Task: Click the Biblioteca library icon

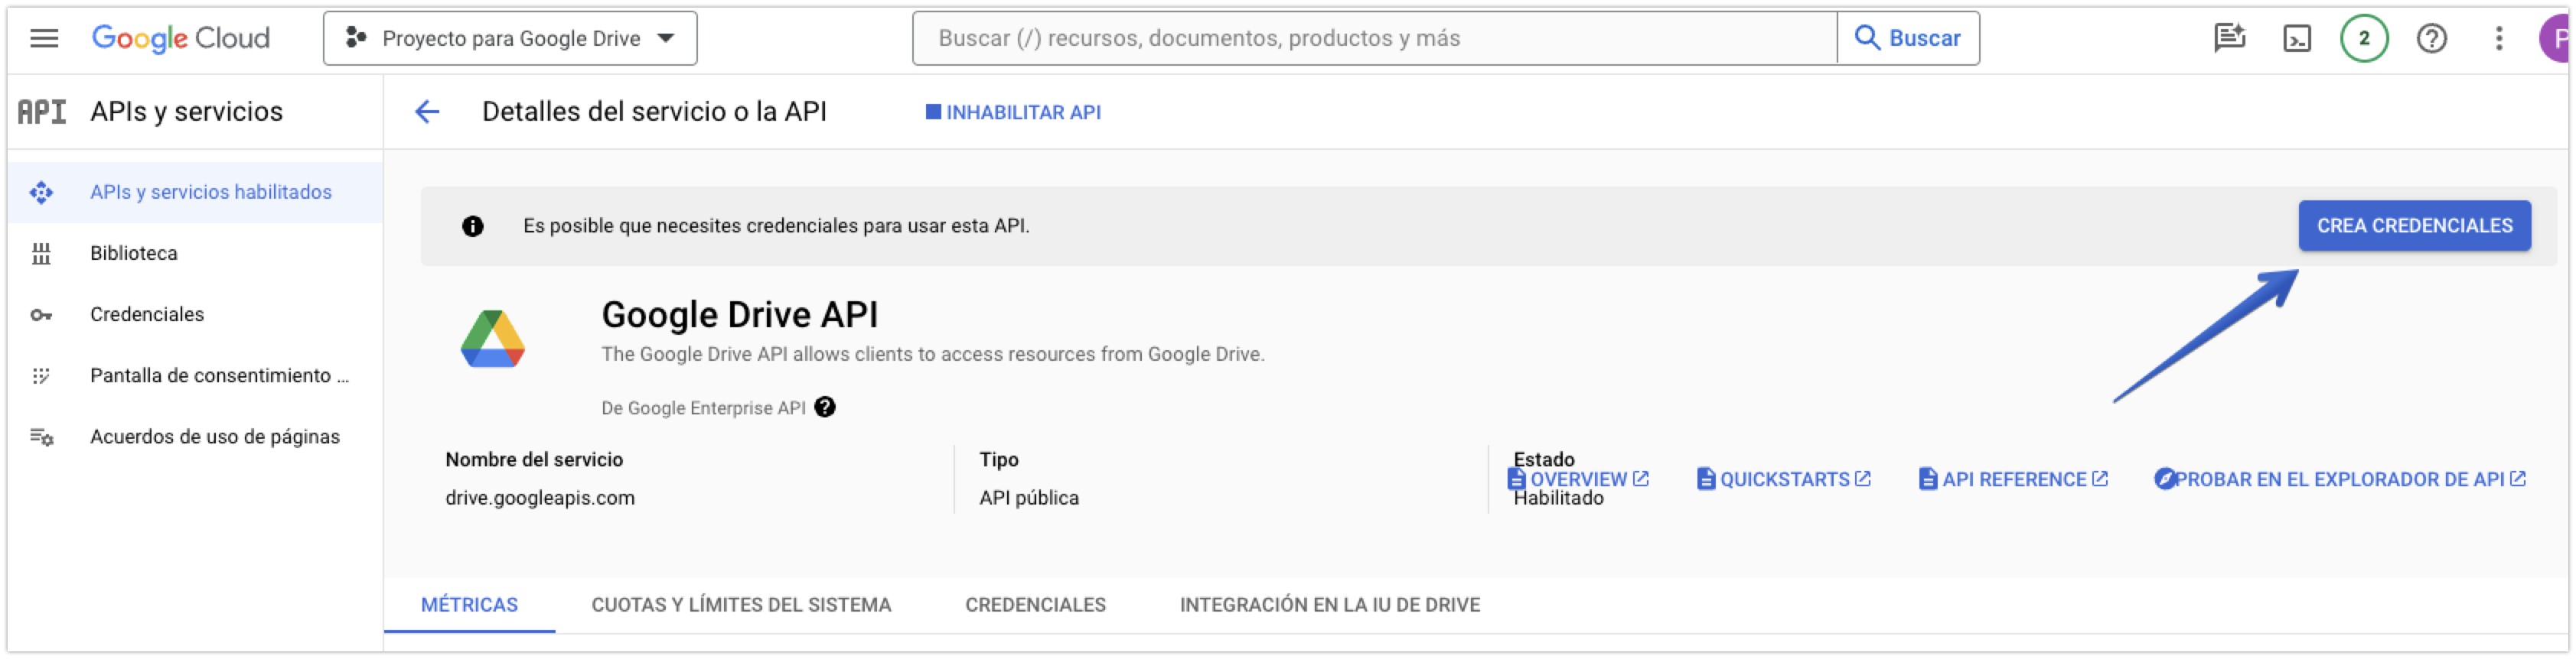Action: (41, 254)
